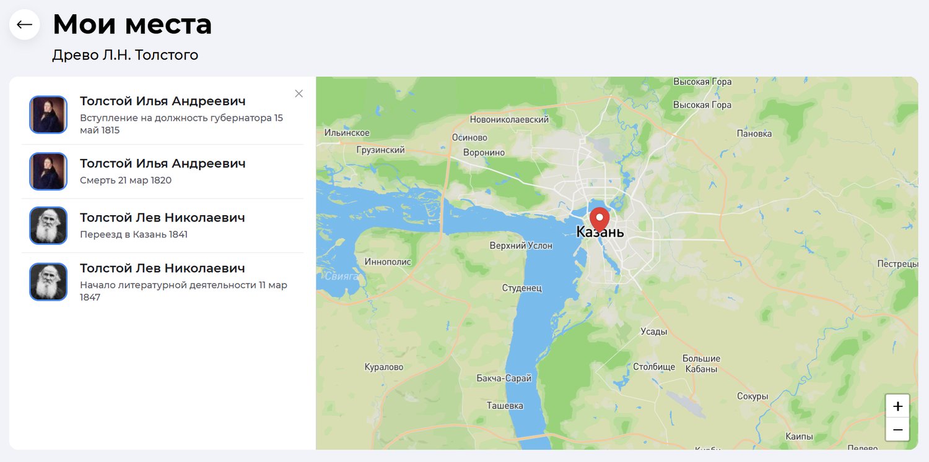
Task: Click Leo Tolstoy's portrait for literary start
Action: click(x=48, y=282)
